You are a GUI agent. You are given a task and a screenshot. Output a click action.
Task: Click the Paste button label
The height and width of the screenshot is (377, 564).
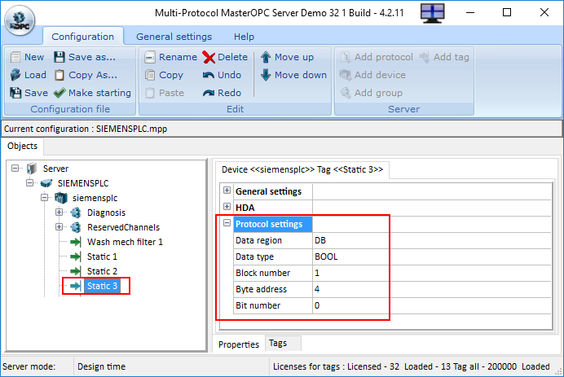(171, 93)
